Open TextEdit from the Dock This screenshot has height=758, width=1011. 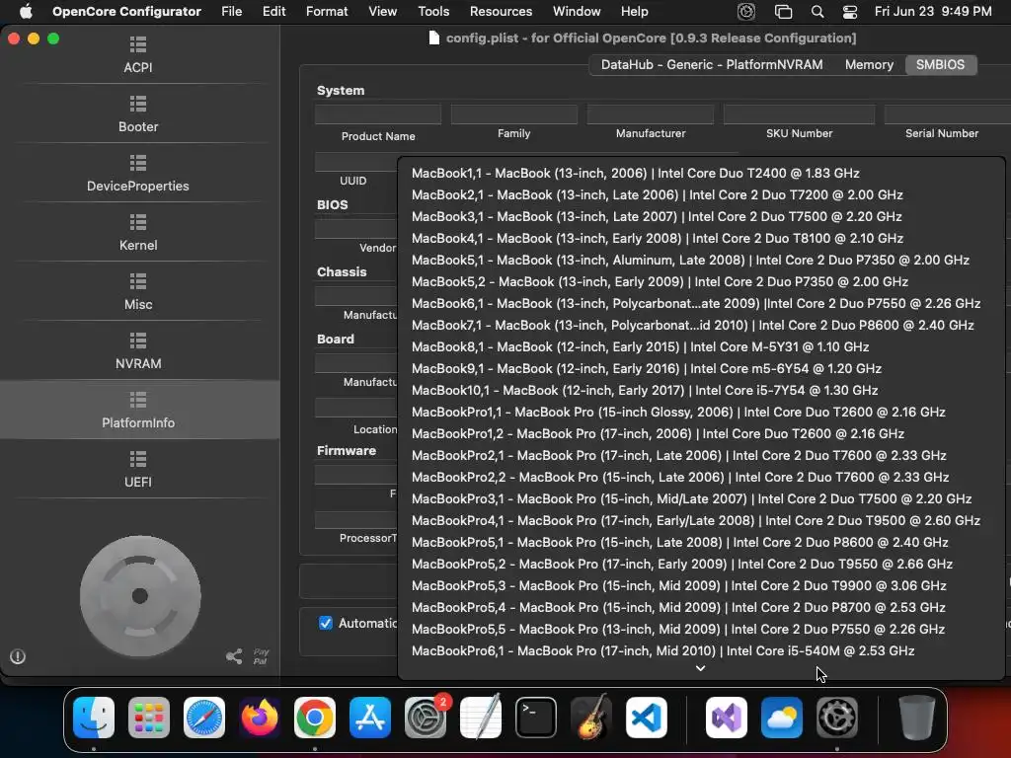pos(481,718)
